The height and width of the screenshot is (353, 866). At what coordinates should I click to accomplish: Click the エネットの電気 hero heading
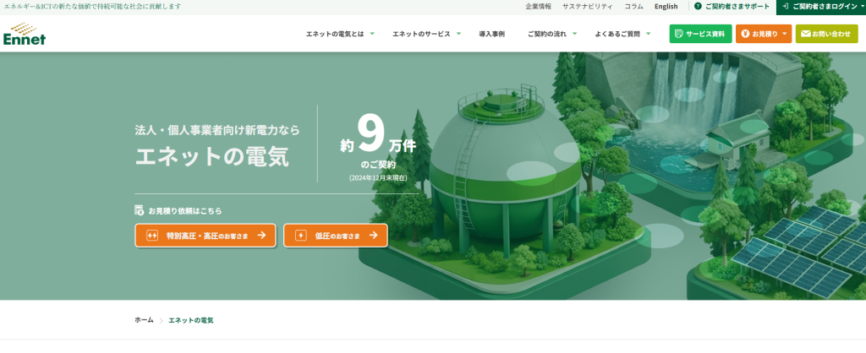point(212,156)
